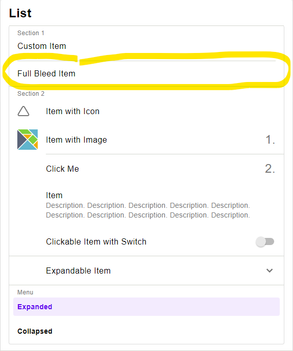Click the number 1. on the right
Screen dimensions: 293x351
pyautogui.click(x=271, y=140)
